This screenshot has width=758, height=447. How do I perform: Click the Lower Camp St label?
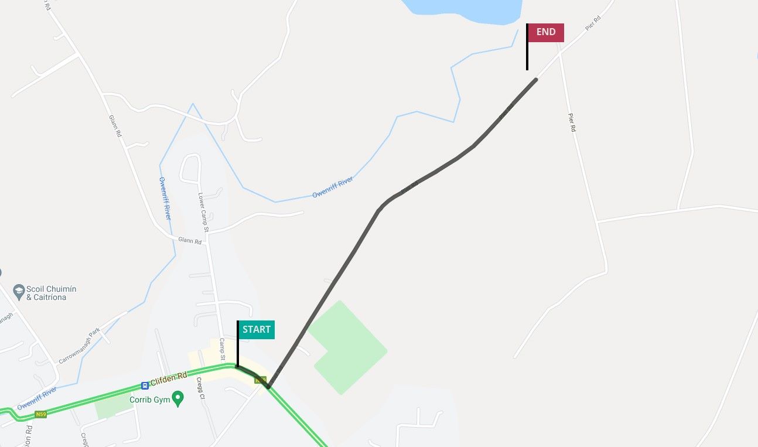pos(203,210)
